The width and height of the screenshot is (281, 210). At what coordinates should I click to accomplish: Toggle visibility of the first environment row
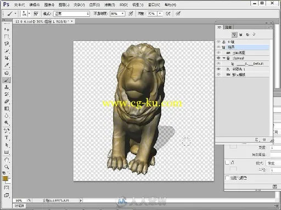point(218,42)
